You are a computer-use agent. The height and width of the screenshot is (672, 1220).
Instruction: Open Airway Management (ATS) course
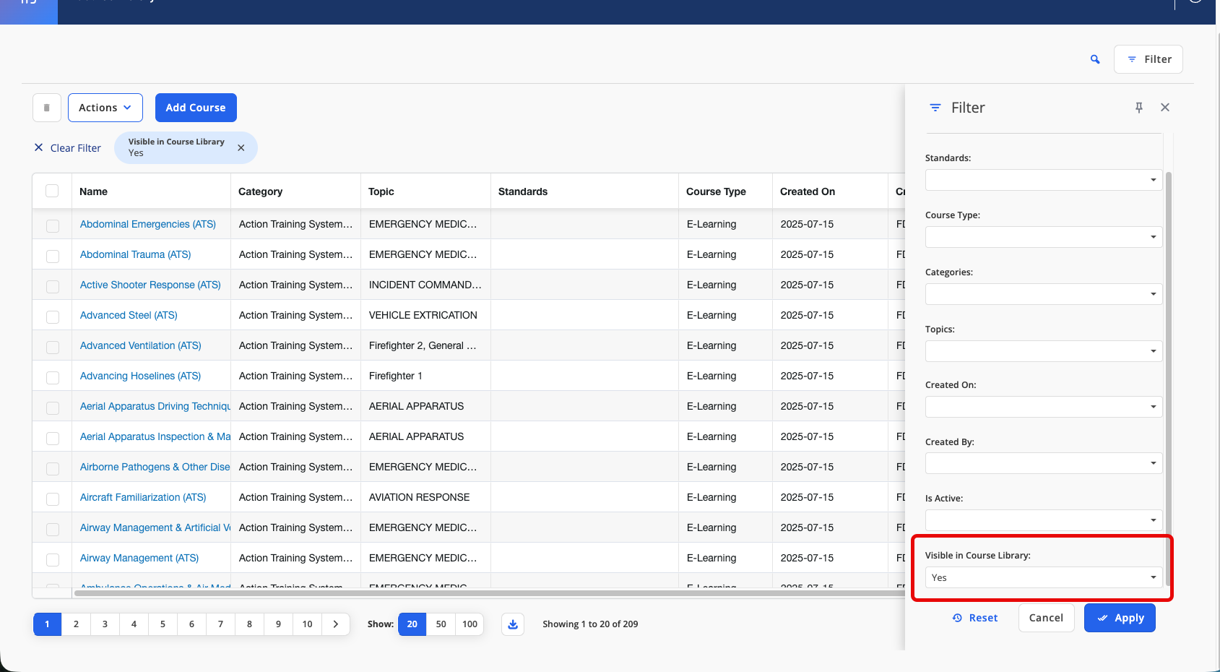point(139,558)
